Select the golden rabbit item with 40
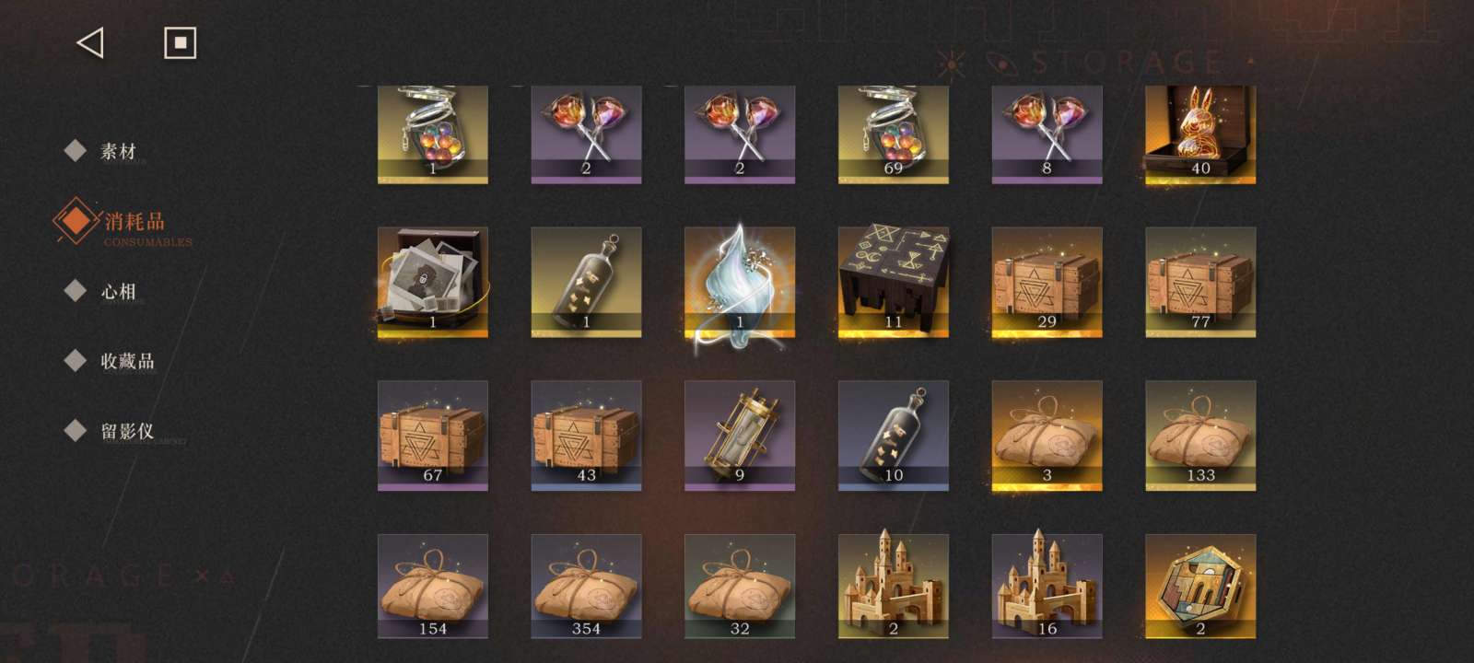 1200,134
